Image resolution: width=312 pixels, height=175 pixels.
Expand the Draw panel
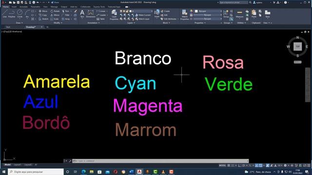19,23
